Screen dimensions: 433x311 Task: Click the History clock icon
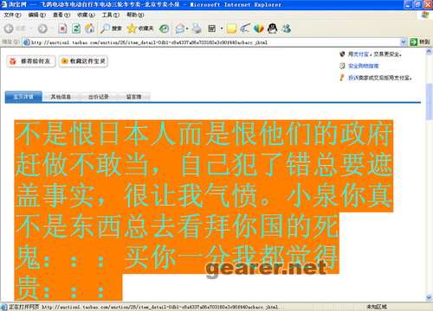tap(165, 29)
